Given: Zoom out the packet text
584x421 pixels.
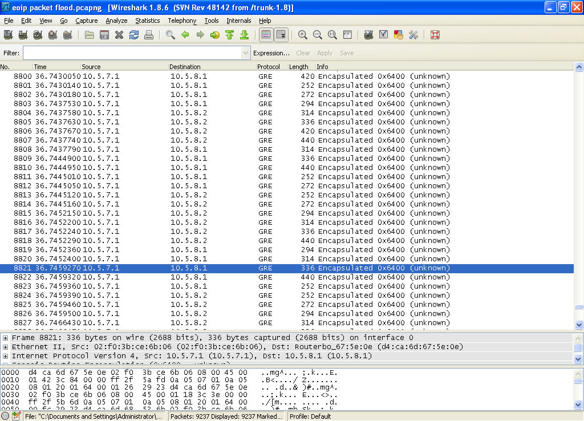Looking at the screenshot, I should [x=318, y=35].
